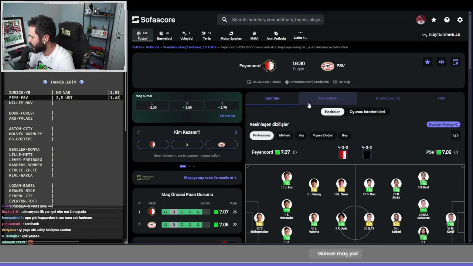The image size is (473, 266).
Task: Follow the Futbol breadcrumb link
Action: tap(137, 47)
